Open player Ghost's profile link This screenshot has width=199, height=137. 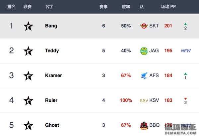(52, 125)
